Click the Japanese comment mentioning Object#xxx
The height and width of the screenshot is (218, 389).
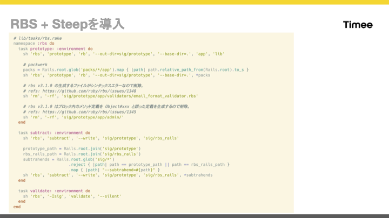point(106,107)
